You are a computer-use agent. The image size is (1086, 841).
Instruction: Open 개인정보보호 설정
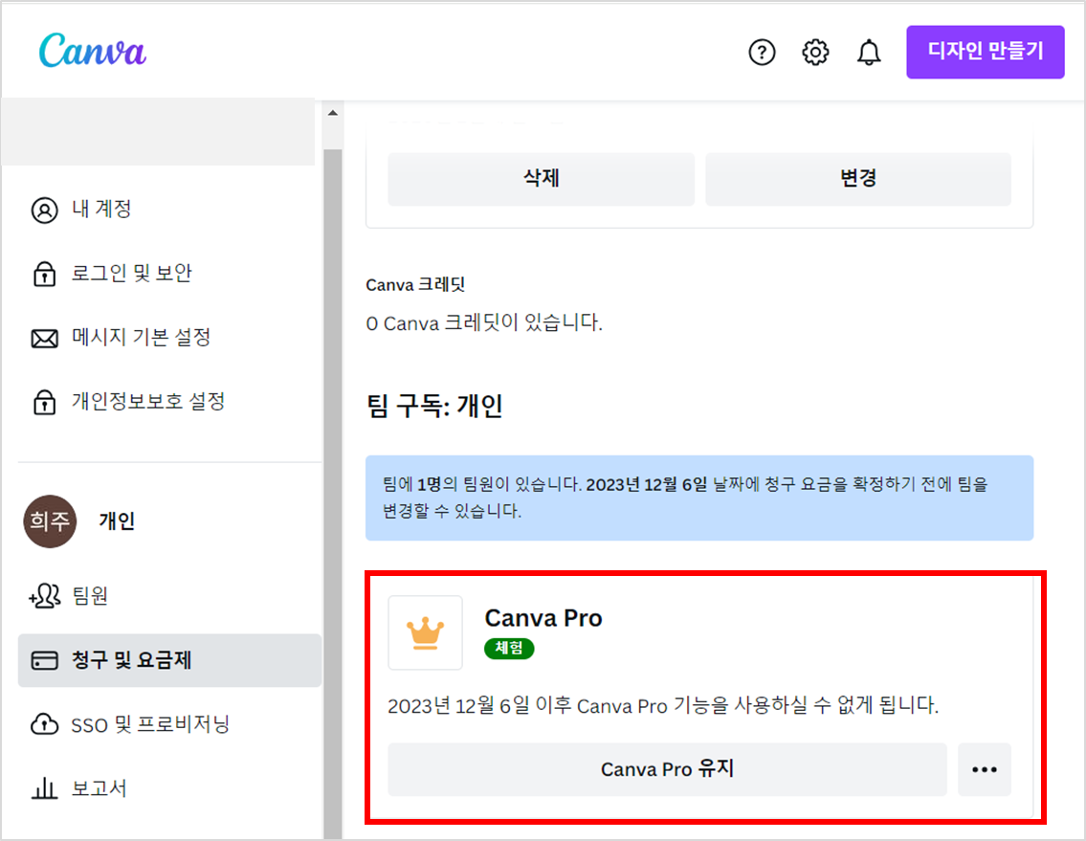(169, 401)
